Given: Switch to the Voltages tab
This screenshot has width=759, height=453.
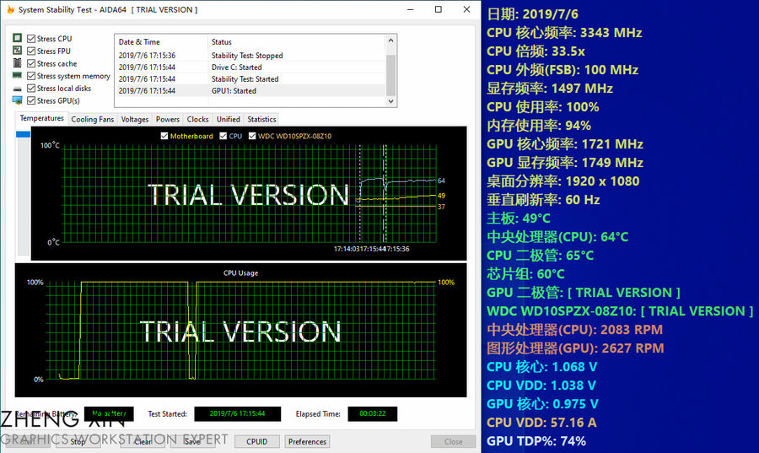Looking at the screenshot, I should [135, 119].
